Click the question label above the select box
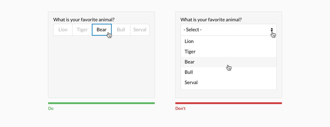This screenshot has height=127, width=330. pos(211,20)
